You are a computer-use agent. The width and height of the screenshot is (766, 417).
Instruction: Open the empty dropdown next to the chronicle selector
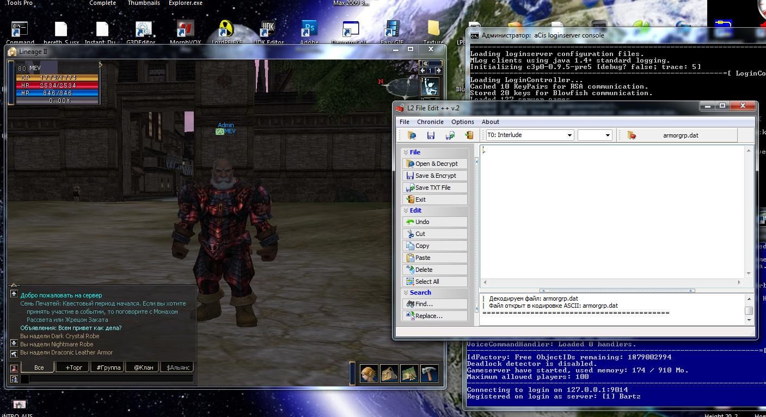pos(595,135)
